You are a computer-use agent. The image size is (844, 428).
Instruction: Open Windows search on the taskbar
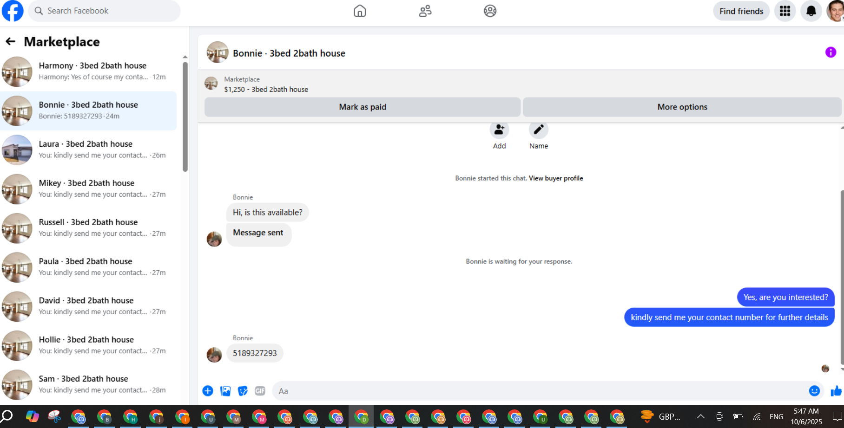click(7, 416)
